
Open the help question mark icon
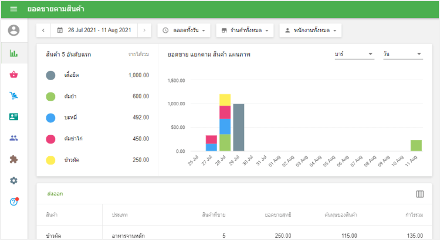point(14,201)
